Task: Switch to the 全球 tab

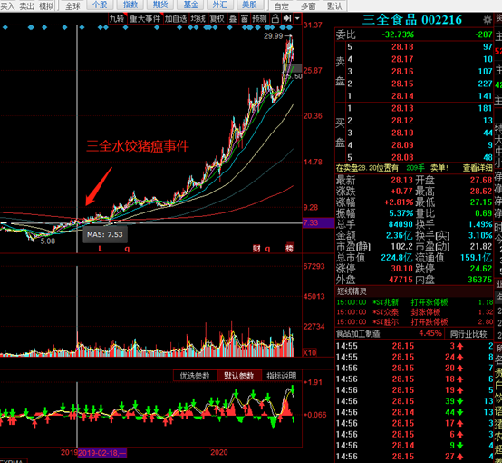Action: point(73,5)
